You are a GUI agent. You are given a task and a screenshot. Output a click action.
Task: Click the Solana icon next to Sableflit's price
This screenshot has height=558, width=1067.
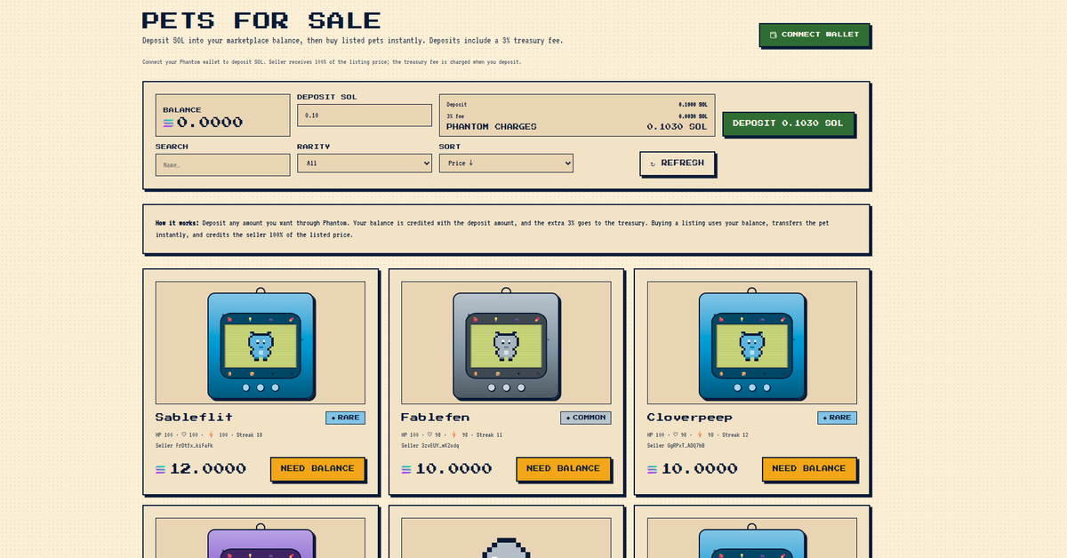point(160,469)
